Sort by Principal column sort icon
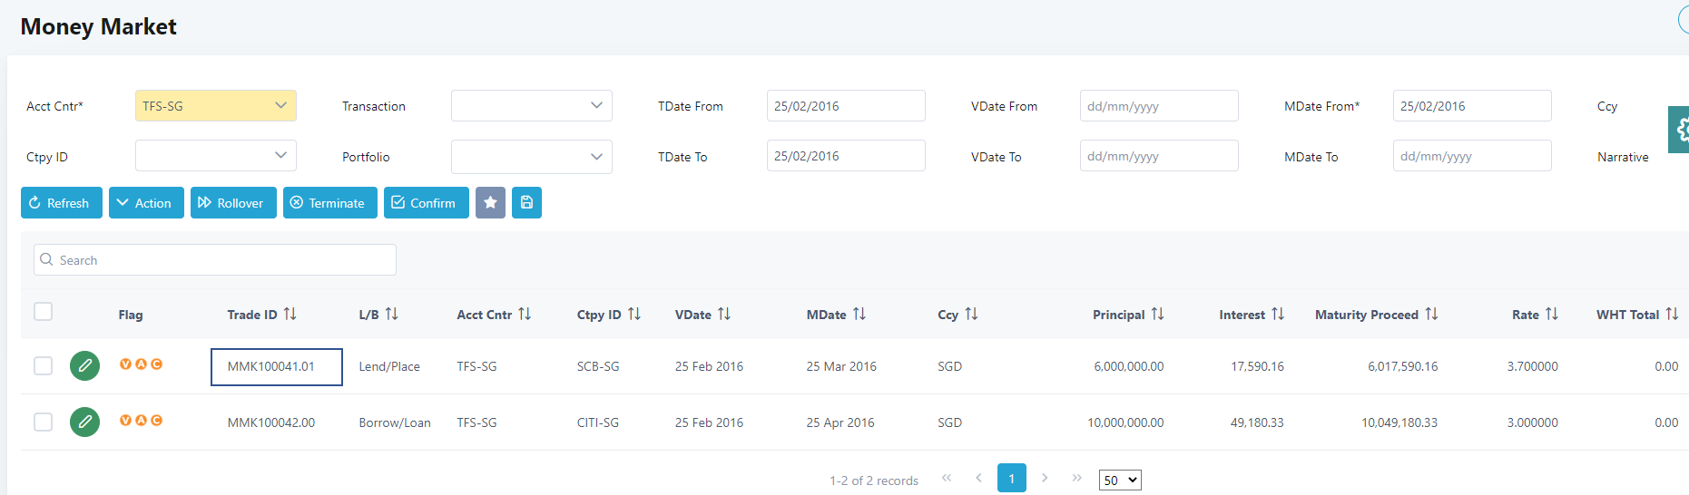The height and width of the screenshot is (495, 1689). pyautogui.click(x=1157, y=314)
